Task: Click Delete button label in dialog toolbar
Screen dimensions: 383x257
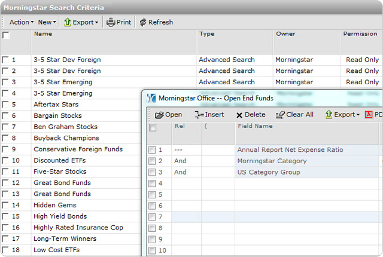Action: [x=255, y=115]
